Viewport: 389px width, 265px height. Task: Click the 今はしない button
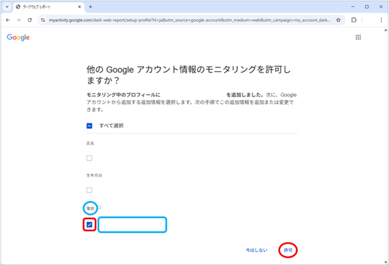tap(256, 250)
